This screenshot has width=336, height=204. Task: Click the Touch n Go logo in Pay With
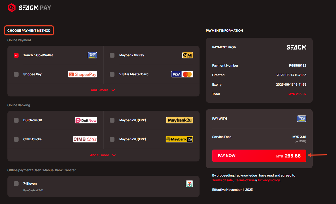click(x=302, y=119)
